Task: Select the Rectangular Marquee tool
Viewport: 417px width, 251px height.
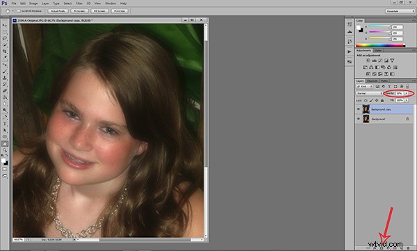Action: tap(5, 32)
